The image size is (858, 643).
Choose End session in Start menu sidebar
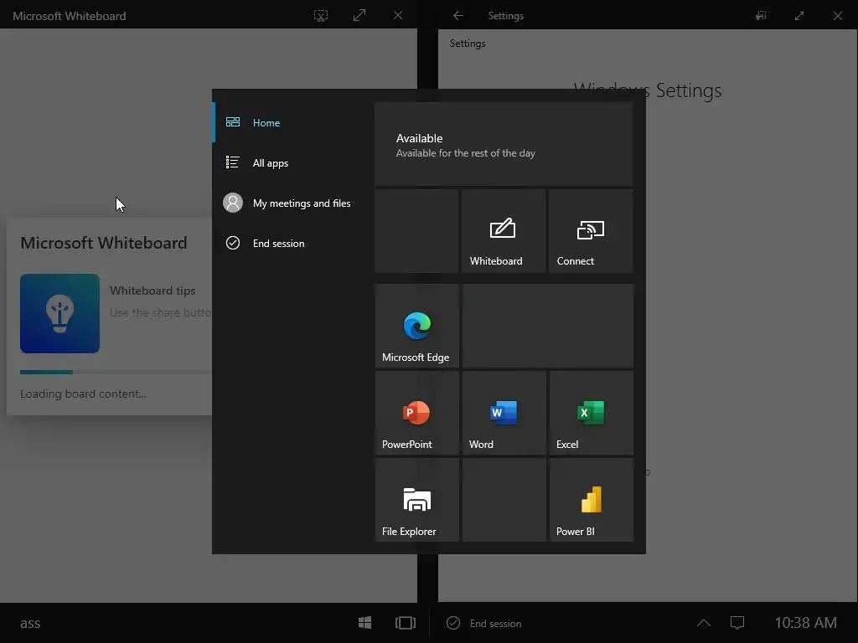[x=292, y=244]
